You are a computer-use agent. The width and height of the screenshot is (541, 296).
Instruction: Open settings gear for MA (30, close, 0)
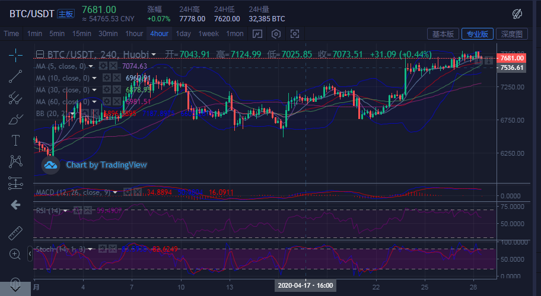pos(107,90)
